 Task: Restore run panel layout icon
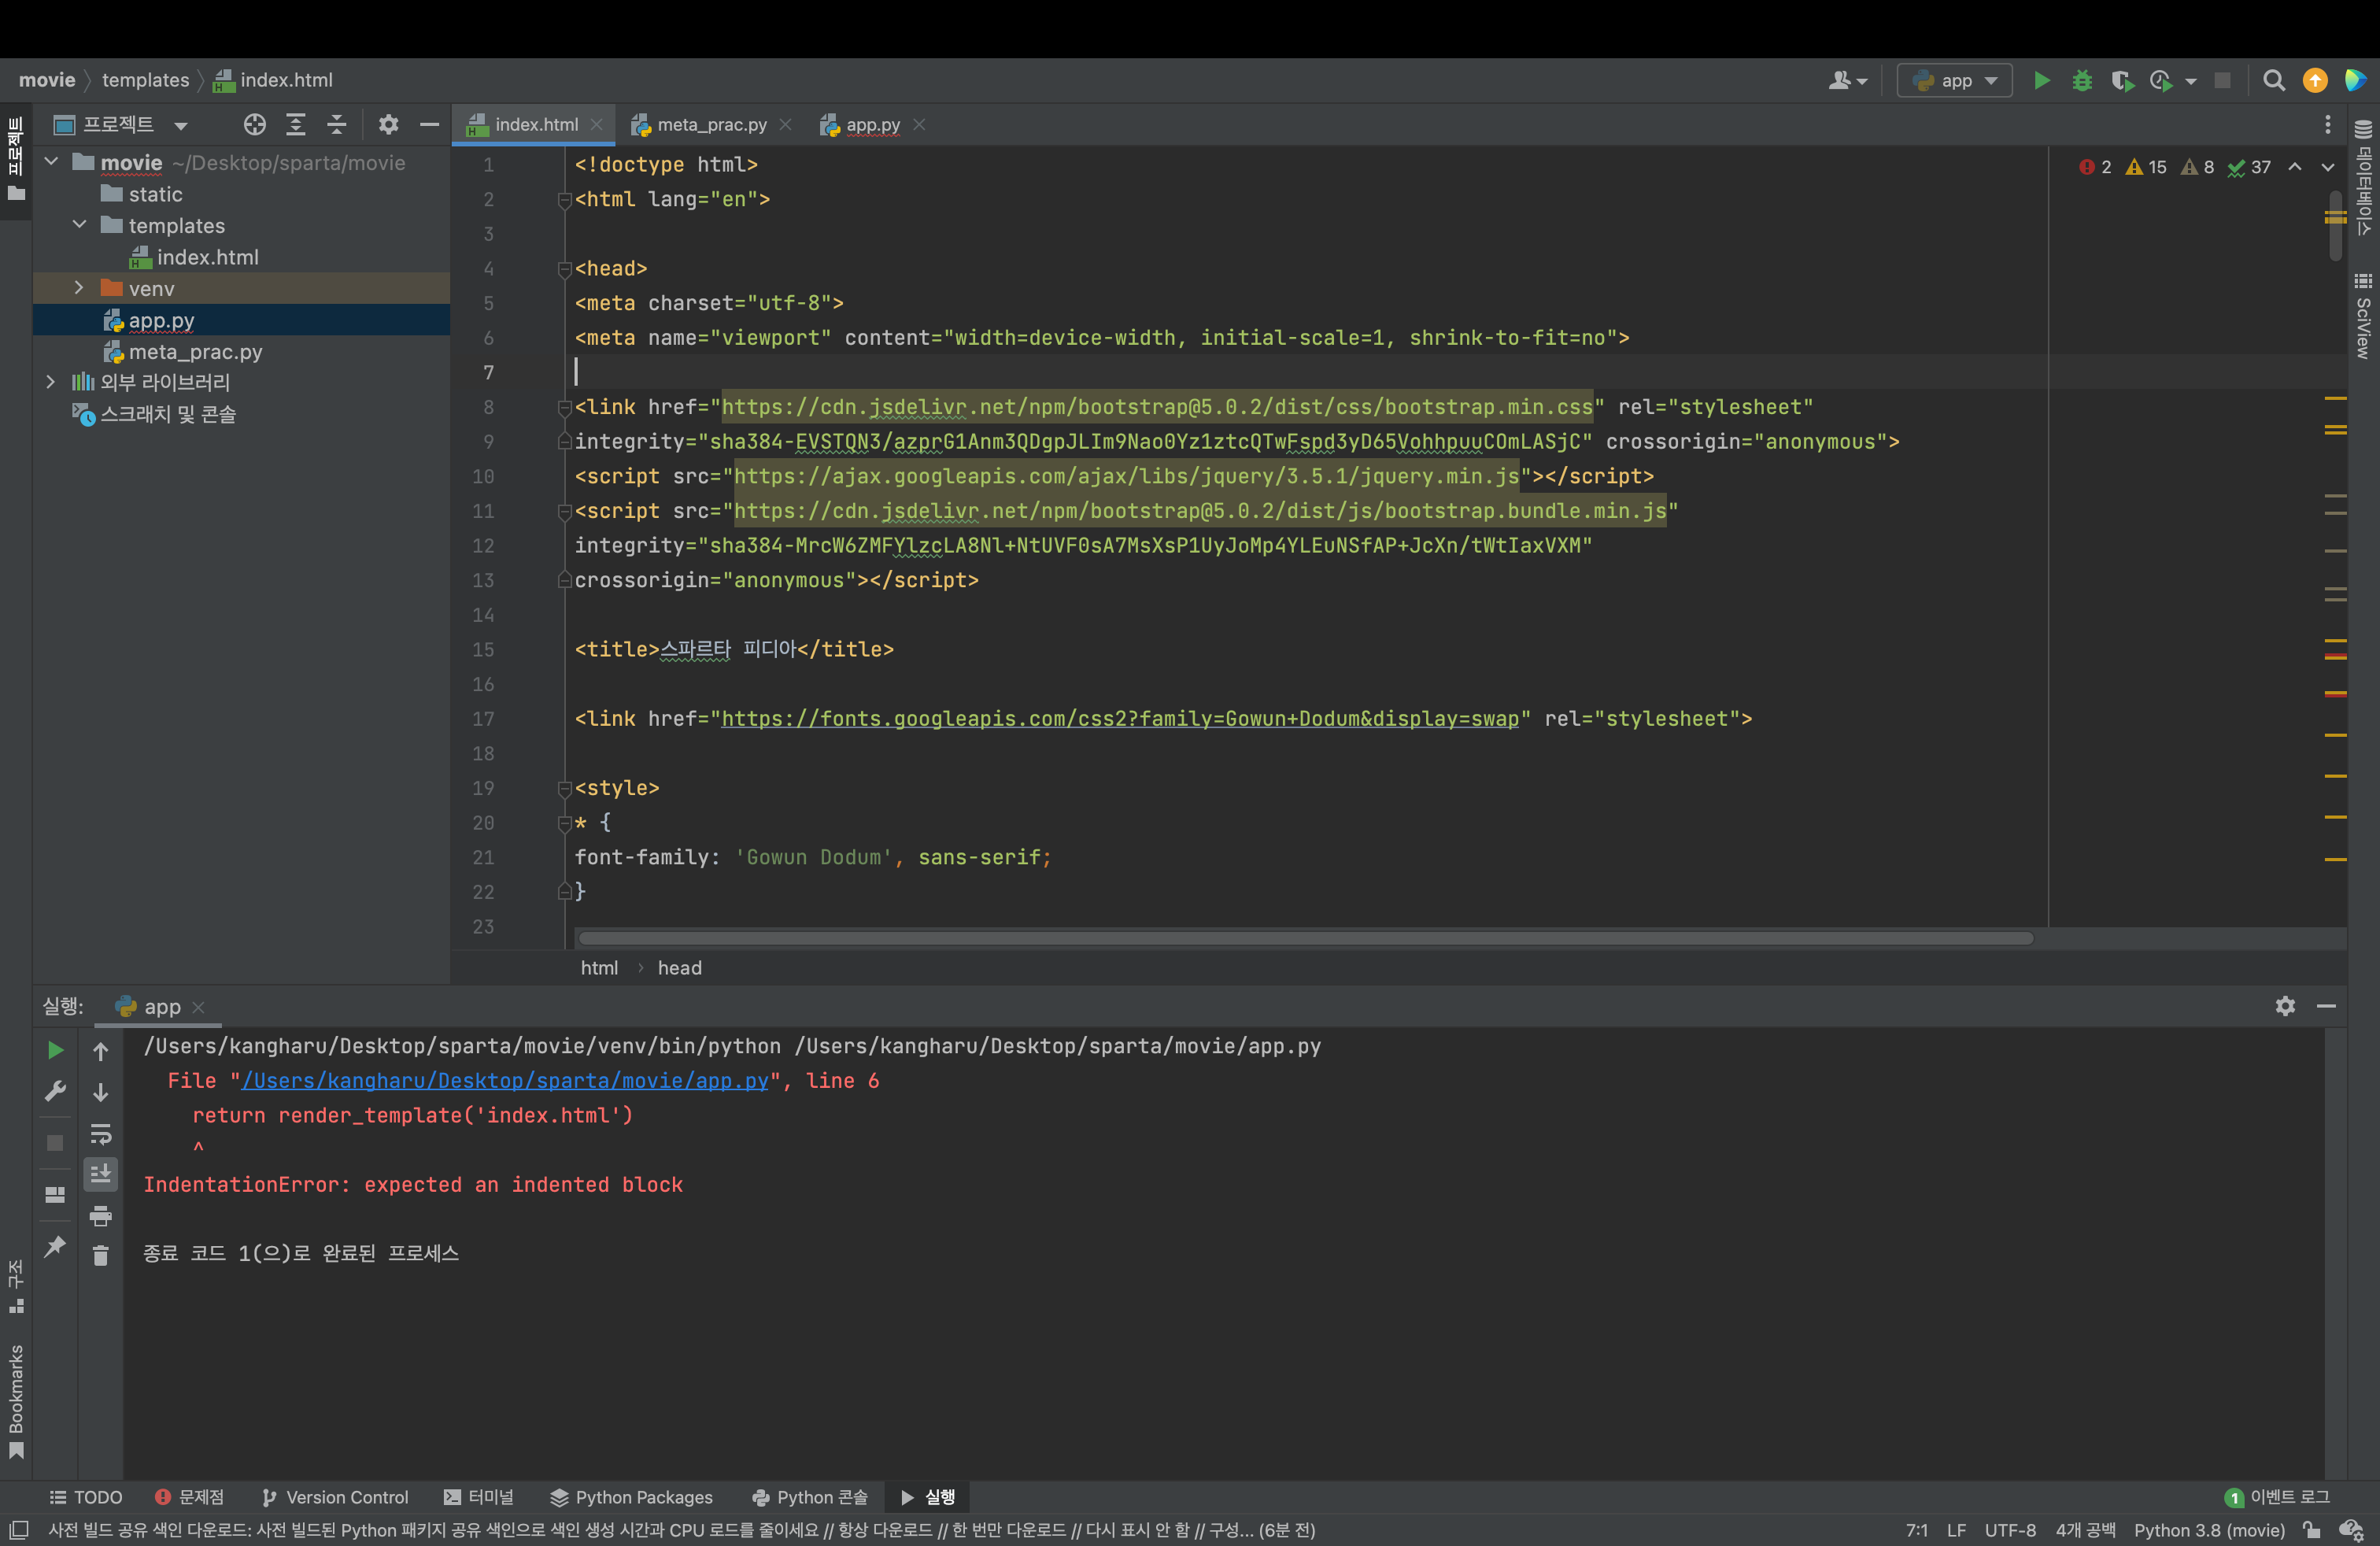pyautogui.click(x=56, y=1194)
